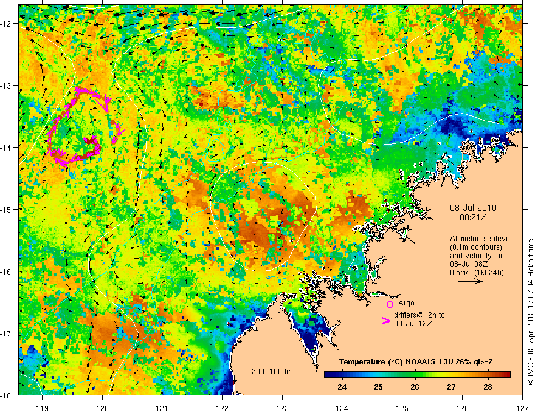Click the magenta drifters arrowhead legend symbol
Viewport: 535px width, 413px height.
pos(385,321)
